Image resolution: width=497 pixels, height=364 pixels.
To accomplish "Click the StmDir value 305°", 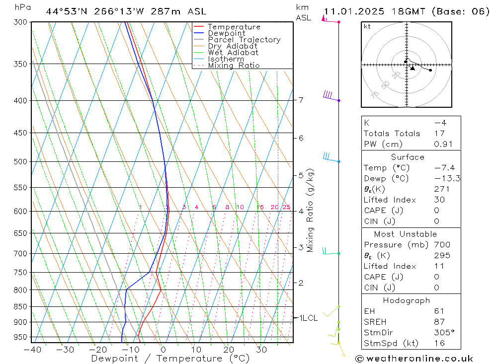I will point(444,332).
